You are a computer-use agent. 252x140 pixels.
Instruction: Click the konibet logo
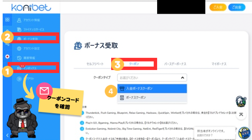[31, 7]
